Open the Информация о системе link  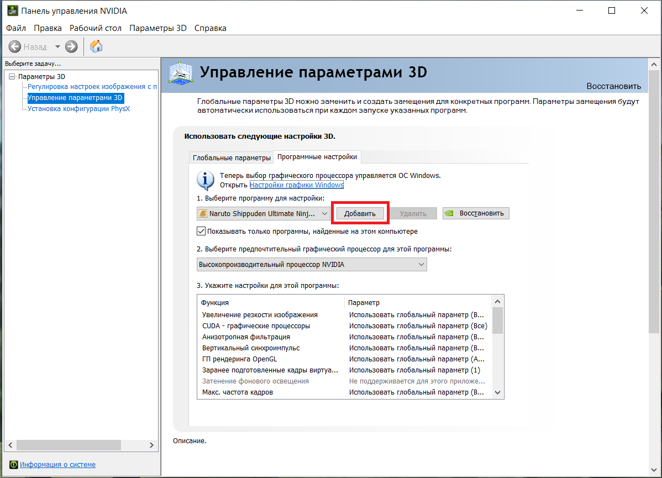click(58, 465)
